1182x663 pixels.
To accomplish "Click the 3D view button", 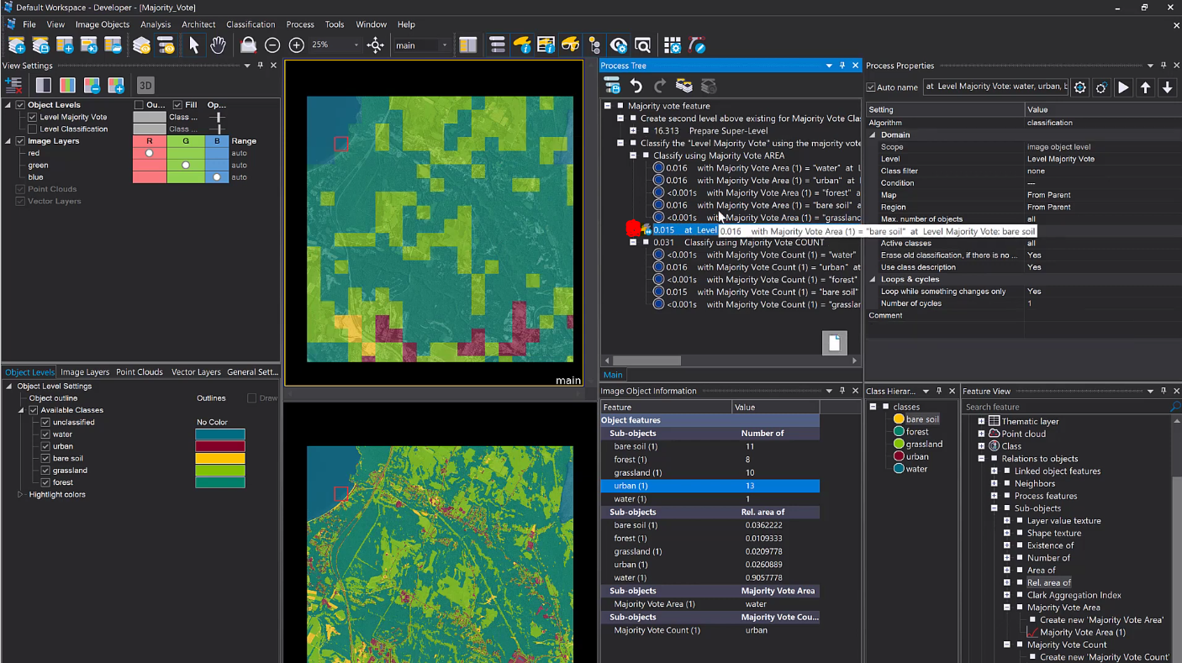I will [x=145, y=85].
